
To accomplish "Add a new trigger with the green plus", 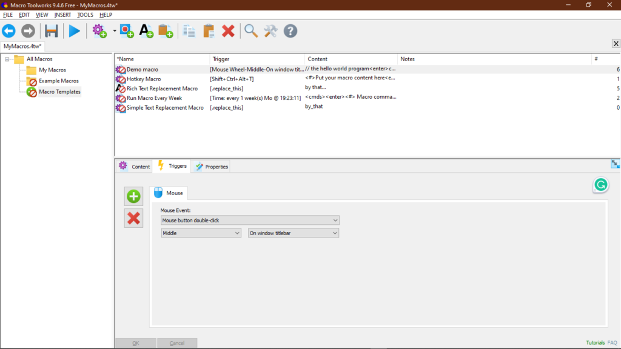I will 133,196.
